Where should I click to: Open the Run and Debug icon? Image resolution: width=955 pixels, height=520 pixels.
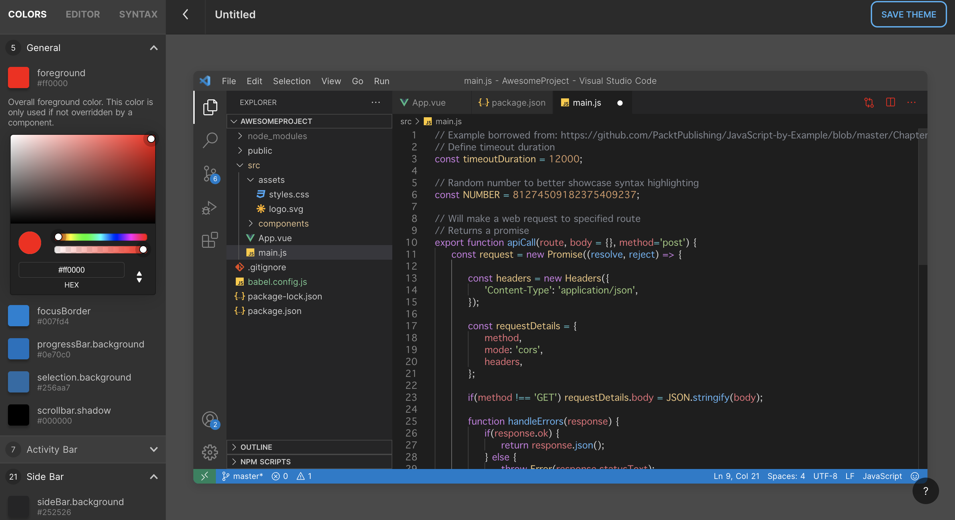(210, 208)
